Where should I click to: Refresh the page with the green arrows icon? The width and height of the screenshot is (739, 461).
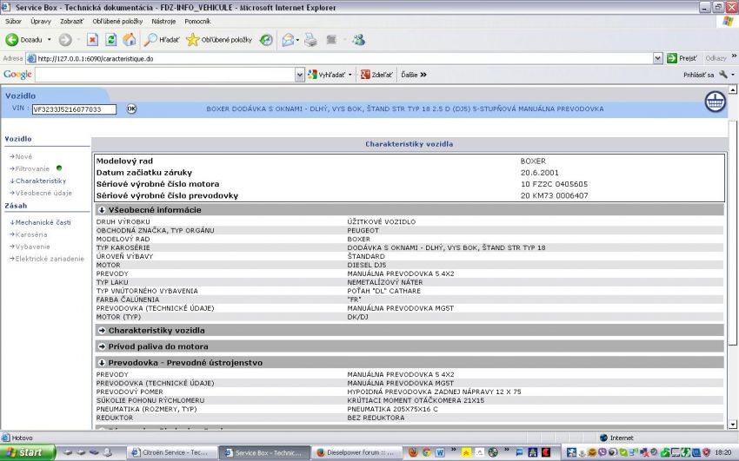tap(110, 40)
